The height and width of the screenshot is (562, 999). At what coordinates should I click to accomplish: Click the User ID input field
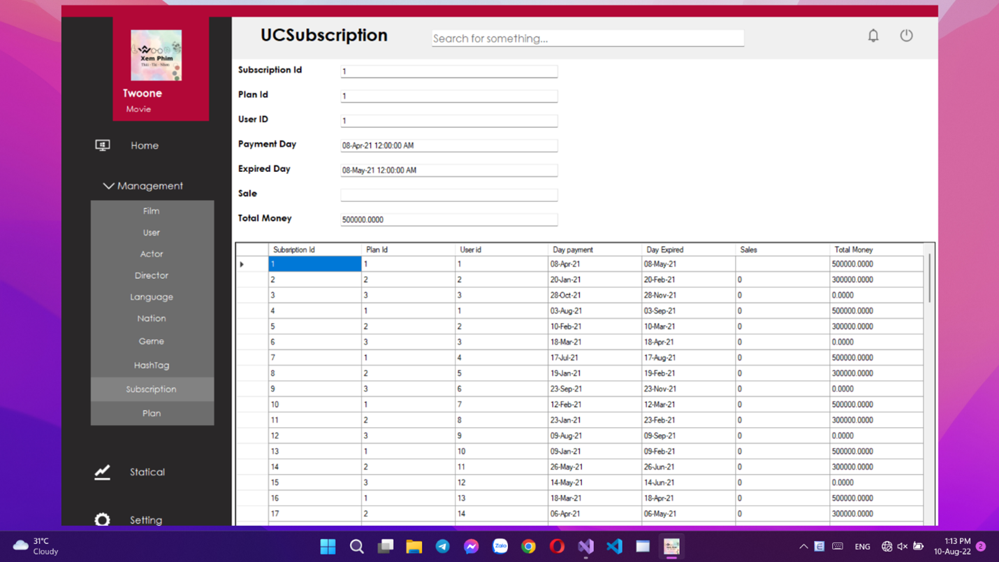point(449,120)
